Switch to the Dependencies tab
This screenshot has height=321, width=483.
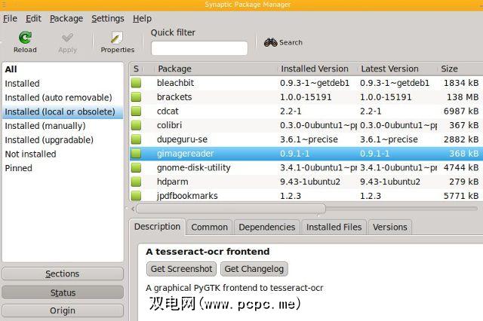267,227
